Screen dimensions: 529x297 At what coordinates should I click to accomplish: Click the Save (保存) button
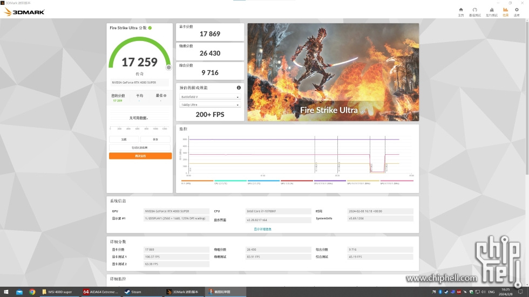tap(155, 139)
